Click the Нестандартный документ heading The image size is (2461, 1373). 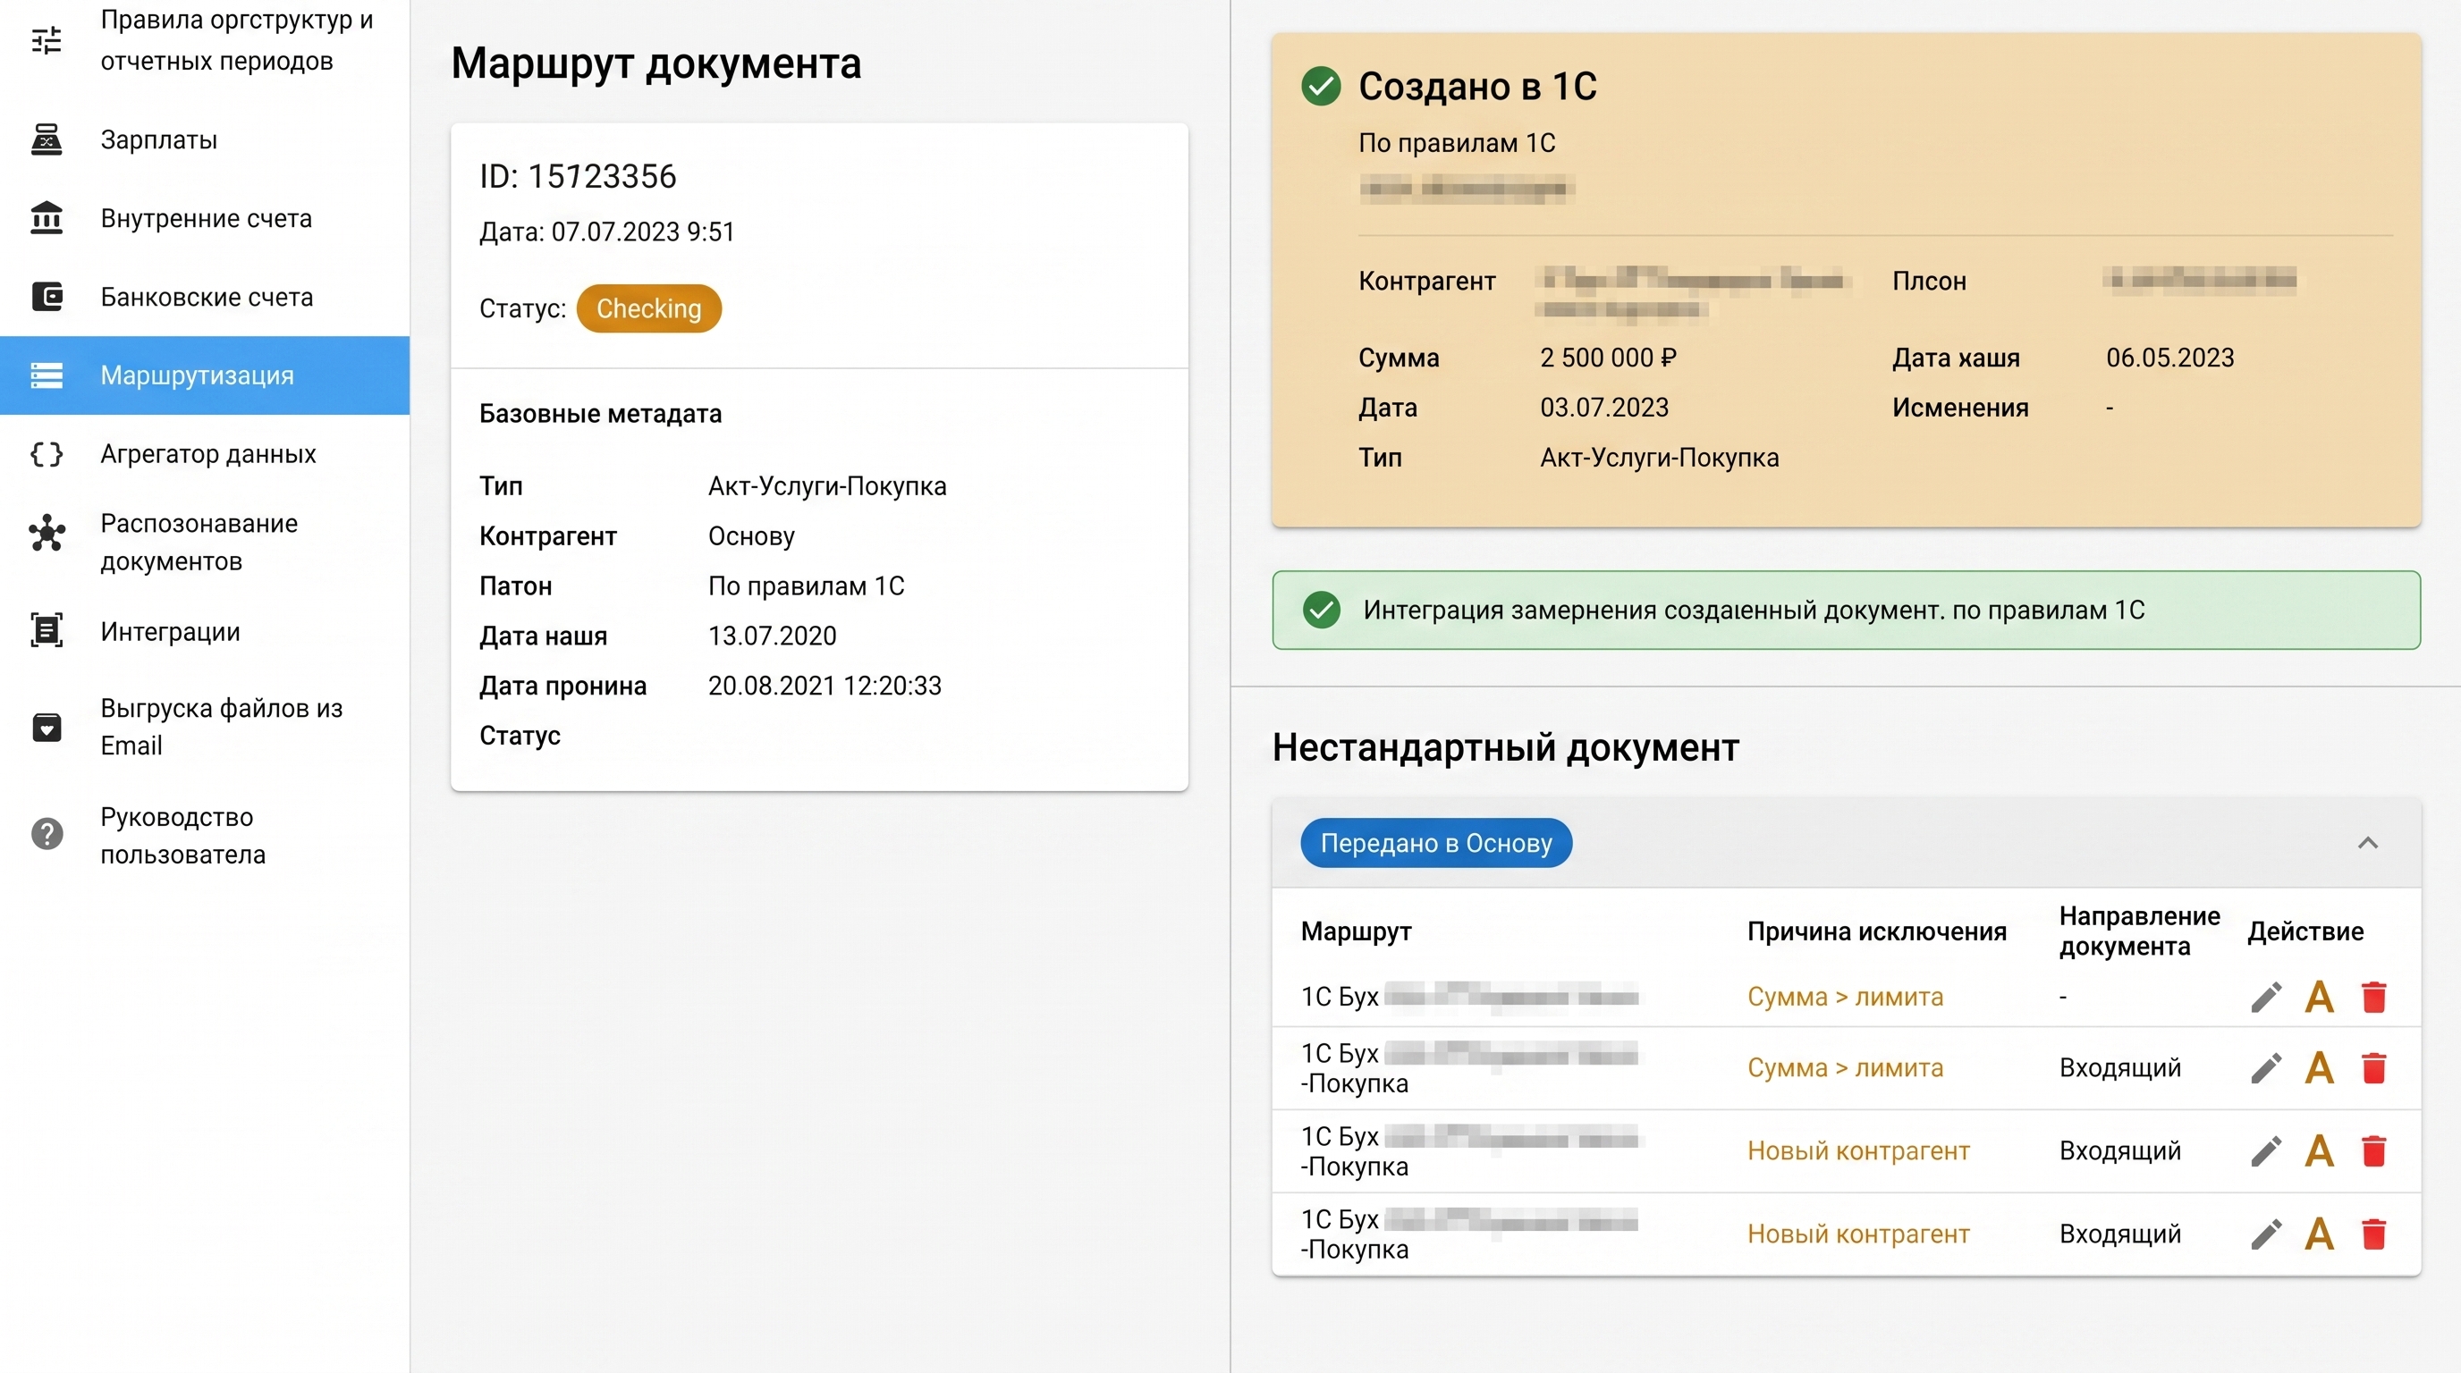1506,747
